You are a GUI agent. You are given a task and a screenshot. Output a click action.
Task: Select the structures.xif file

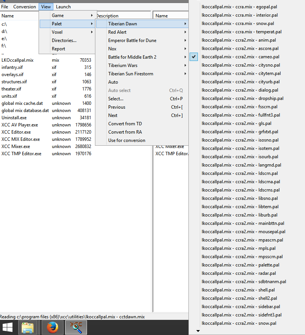point(14,82)
